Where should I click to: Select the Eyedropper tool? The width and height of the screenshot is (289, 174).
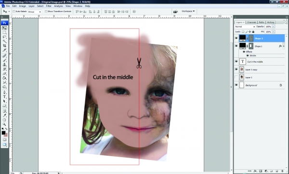5,115
